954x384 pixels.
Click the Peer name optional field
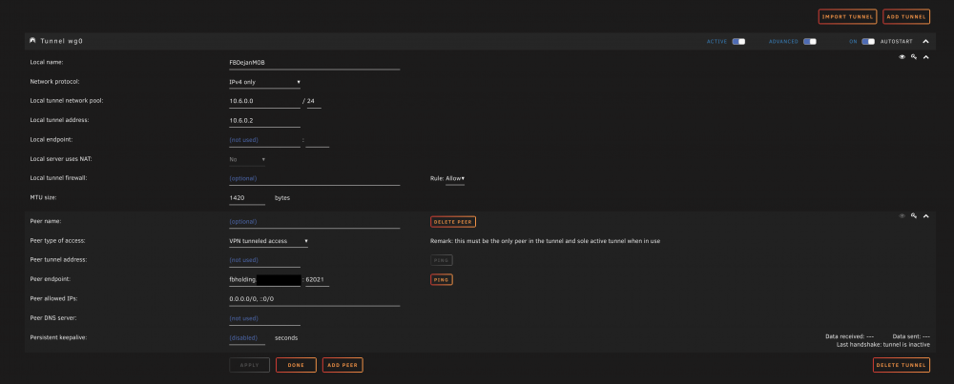[x=315, y=222]
